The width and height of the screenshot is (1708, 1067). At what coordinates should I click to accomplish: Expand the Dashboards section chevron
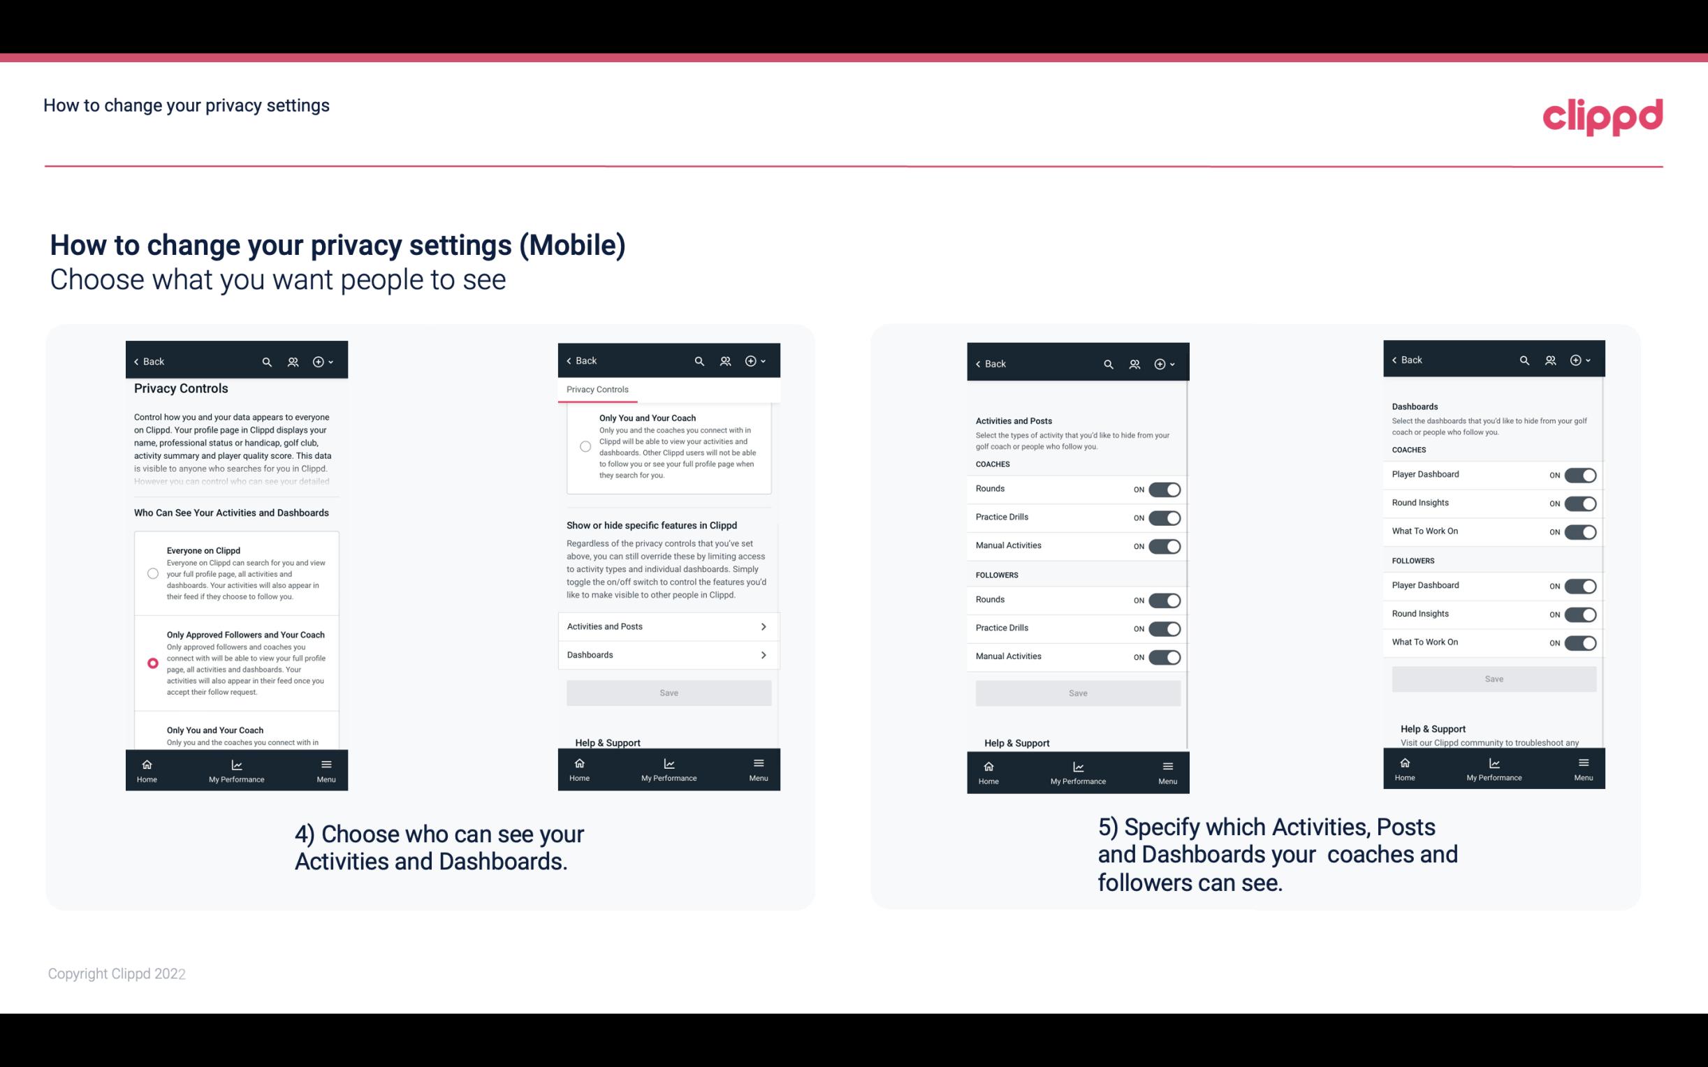(x=764, y=654)
